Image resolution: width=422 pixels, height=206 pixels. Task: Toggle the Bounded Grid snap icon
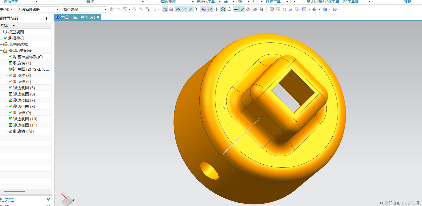click(261, 9)
